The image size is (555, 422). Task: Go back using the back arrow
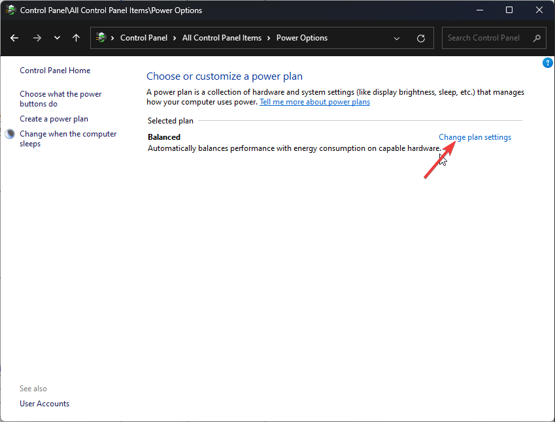click(x=14, y=38)
